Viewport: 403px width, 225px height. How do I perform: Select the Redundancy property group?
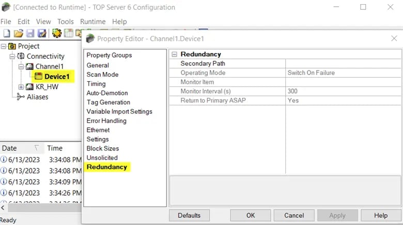tap(107, 167)
